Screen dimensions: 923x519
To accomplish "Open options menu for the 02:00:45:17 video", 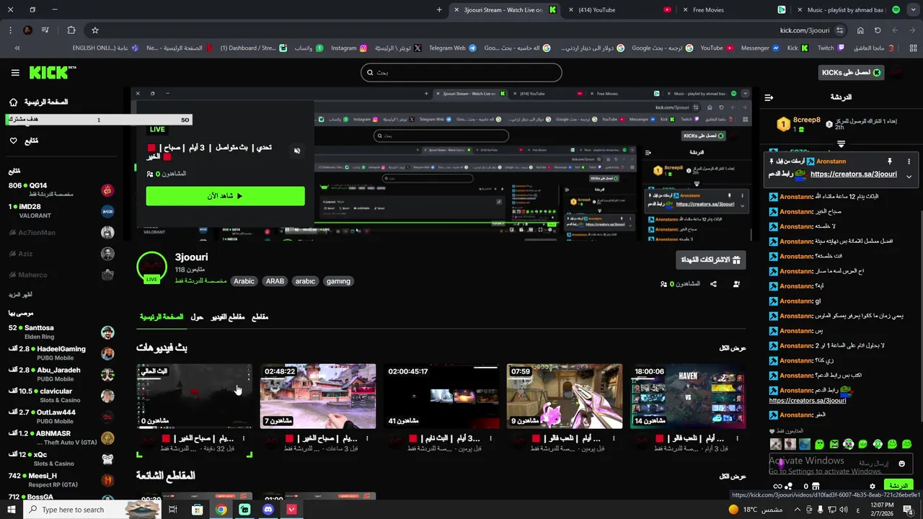I will pos(490,438).
